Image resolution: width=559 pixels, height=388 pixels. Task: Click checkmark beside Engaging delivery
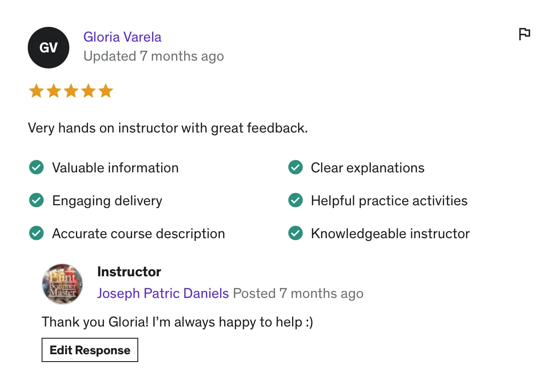pos(36,200)
